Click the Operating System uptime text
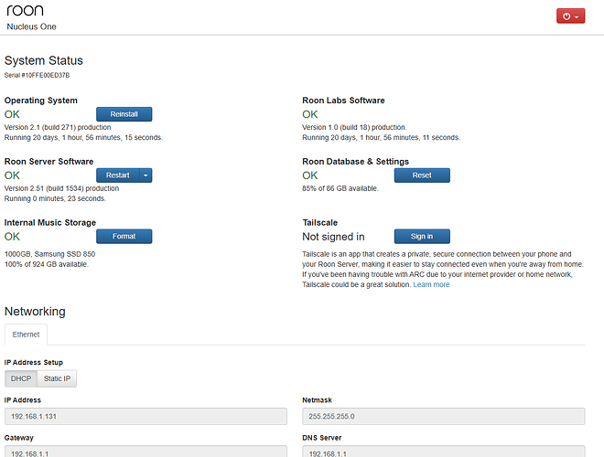Viewport: 604px width, 457px height. [x=83, y=137]
